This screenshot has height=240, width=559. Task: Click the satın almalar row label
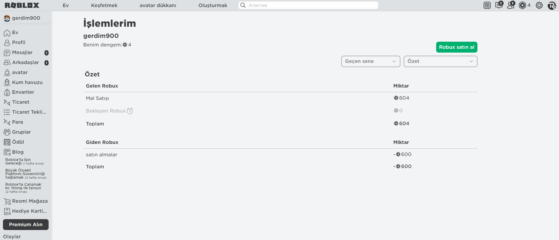102,155
